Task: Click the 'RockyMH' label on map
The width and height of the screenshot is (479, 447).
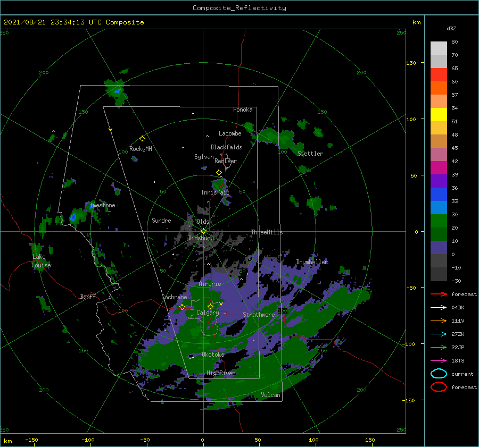Action: pyautogui.click(x=141, y=149)
